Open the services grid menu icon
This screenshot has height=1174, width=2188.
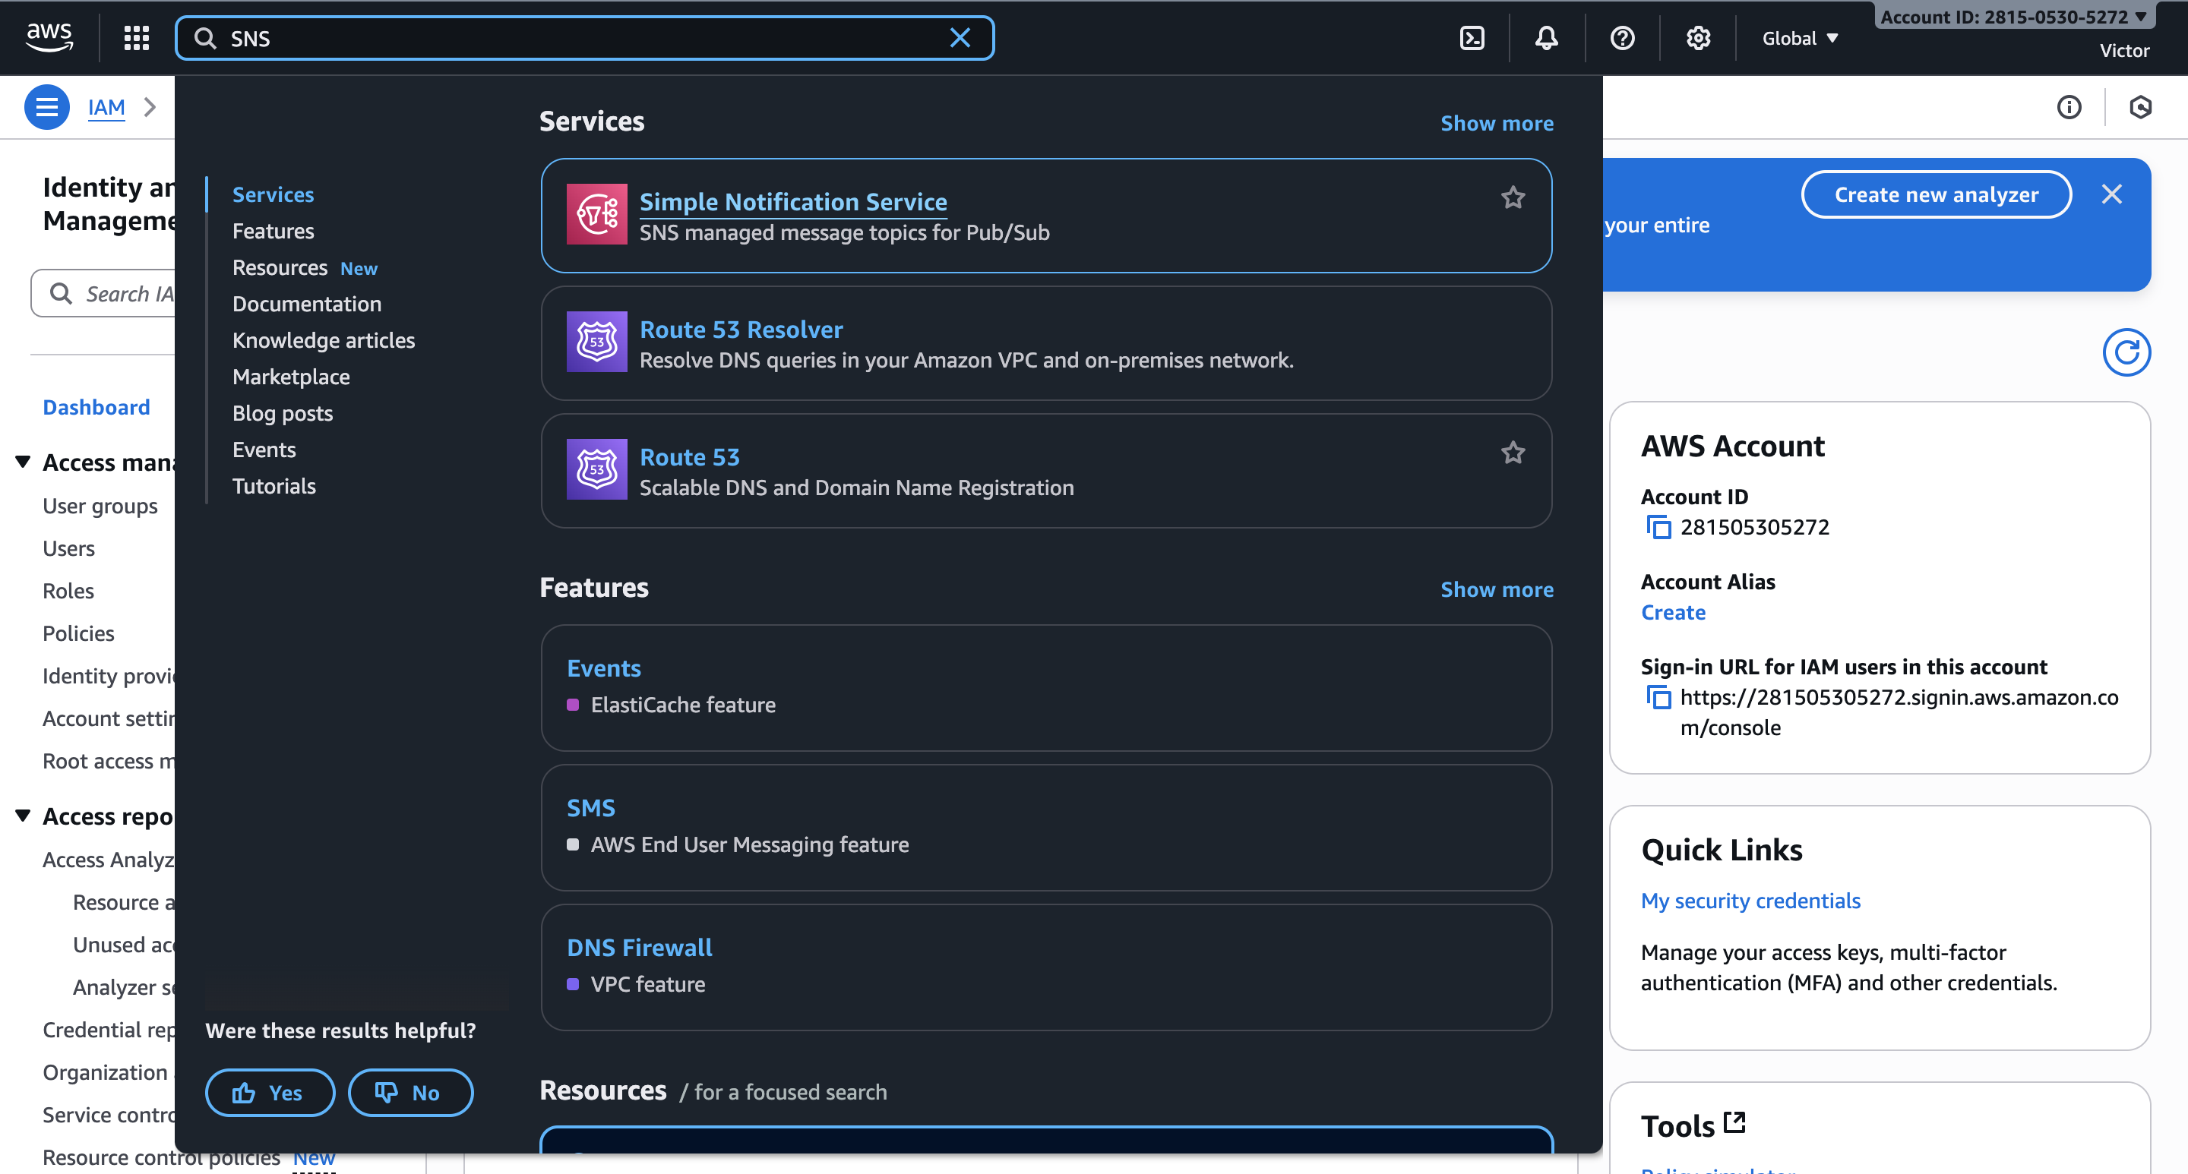pyautogui.click(x=136, y=38)
